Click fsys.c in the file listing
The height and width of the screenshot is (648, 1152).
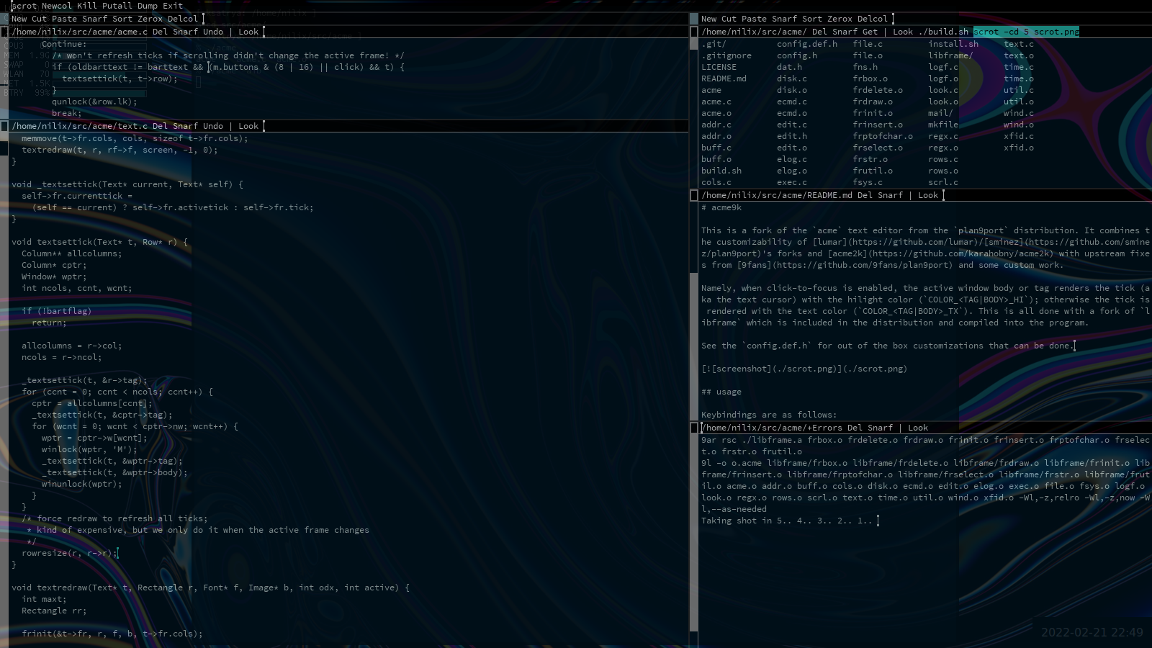click(x=868, y=182)
